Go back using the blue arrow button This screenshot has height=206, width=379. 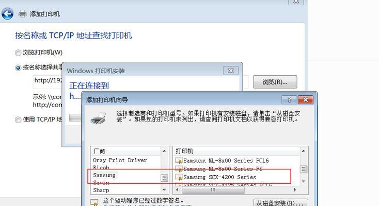coord(7,14)
